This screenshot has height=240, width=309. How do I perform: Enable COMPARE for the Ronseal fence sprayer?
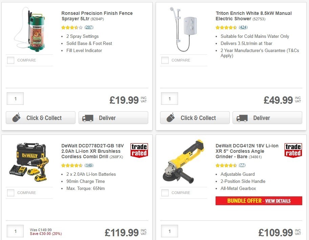(10, 60)
